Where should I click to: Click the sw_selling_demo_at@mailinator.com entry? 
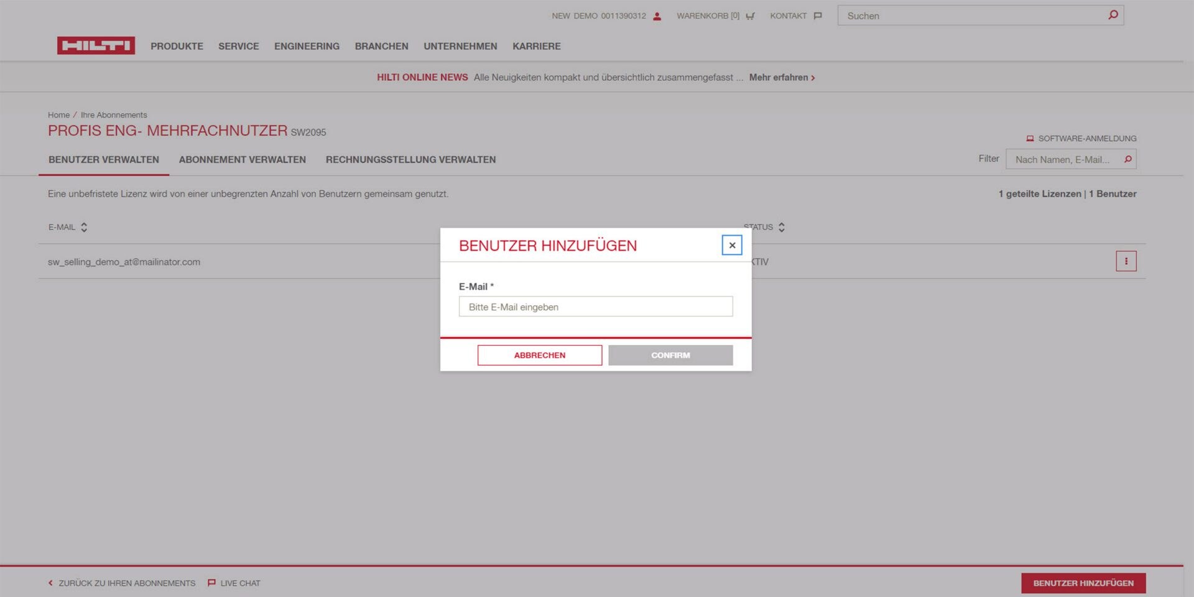124,262
